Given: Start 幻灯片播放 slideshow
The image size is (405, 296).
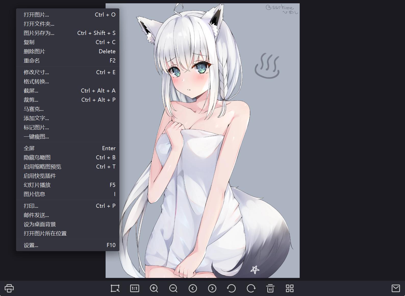Looking at the screenshot, I should 68,185.
